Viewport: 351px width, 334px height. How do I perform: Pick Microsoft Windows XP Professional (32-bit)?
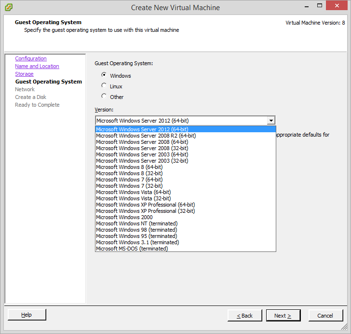pyautogui.click(x=145, y=211)
